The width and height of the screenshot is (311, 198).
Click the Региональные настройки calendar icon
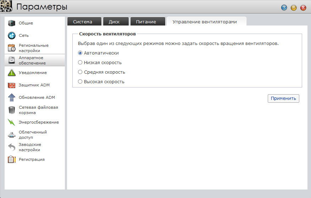click(x=12, y=48)
